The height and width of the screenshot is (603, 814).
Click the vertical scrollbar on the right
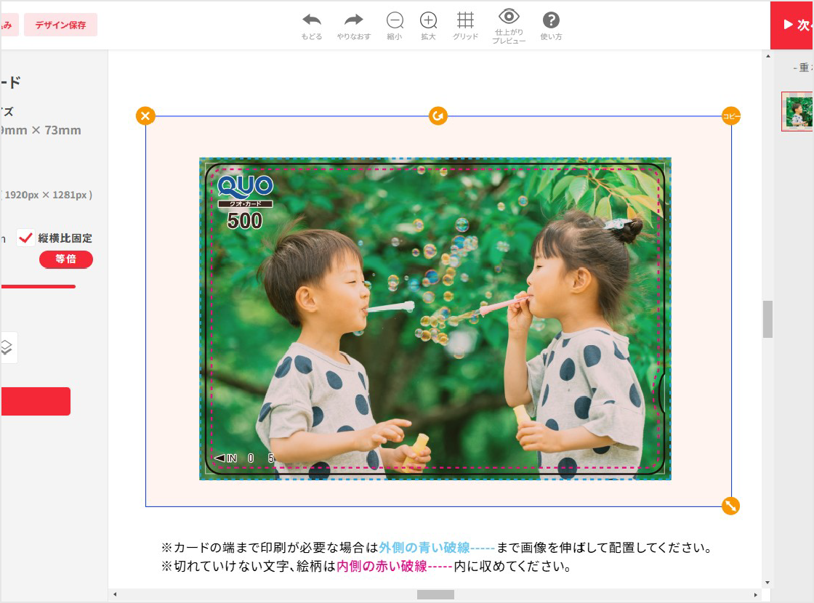(767, 317)
